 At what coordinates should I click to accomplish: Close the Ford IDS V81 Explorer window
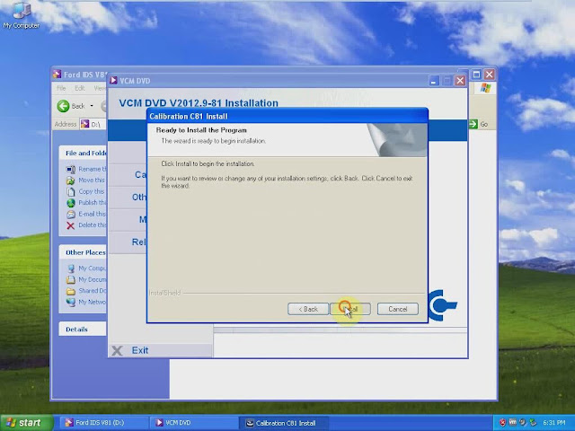click(490, 75)
